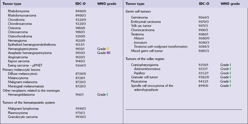Viewport: 248px width, 124px height.
Task: Click the purple Grade III marker
Action: click(x=108, y=53)
